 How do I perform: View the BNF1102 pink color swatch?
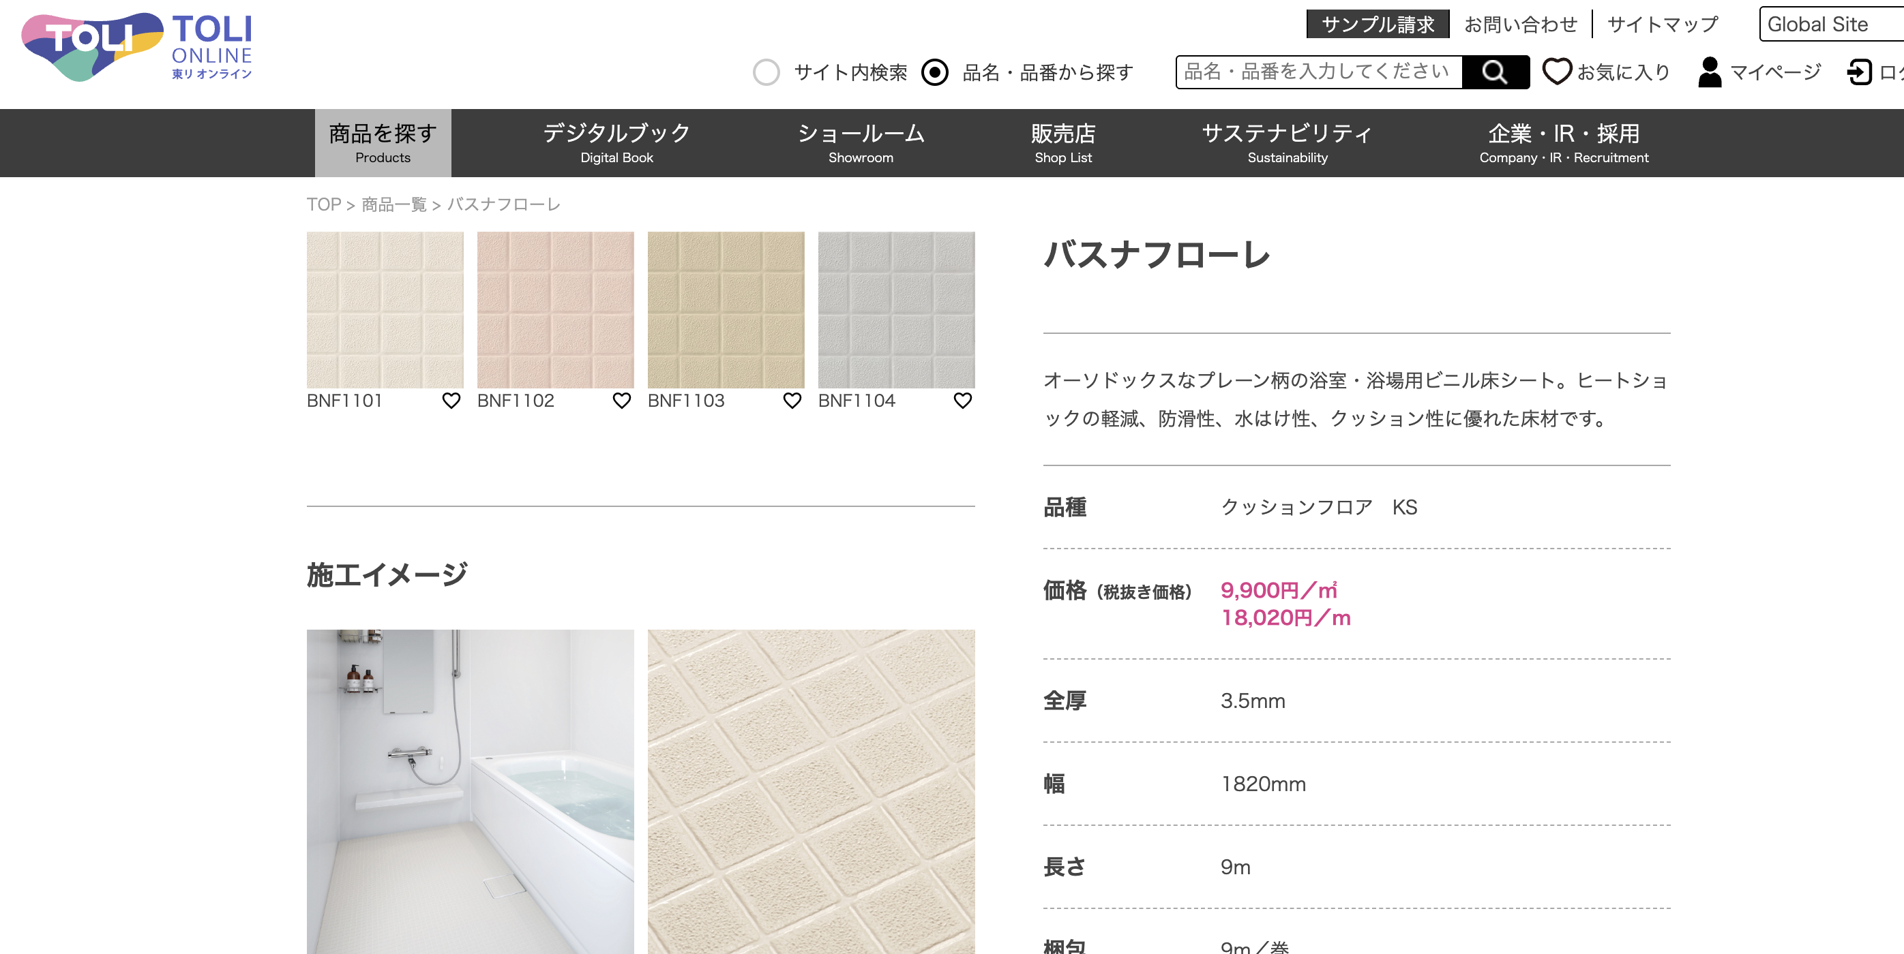pyautogui.click(x=556, y=310)
